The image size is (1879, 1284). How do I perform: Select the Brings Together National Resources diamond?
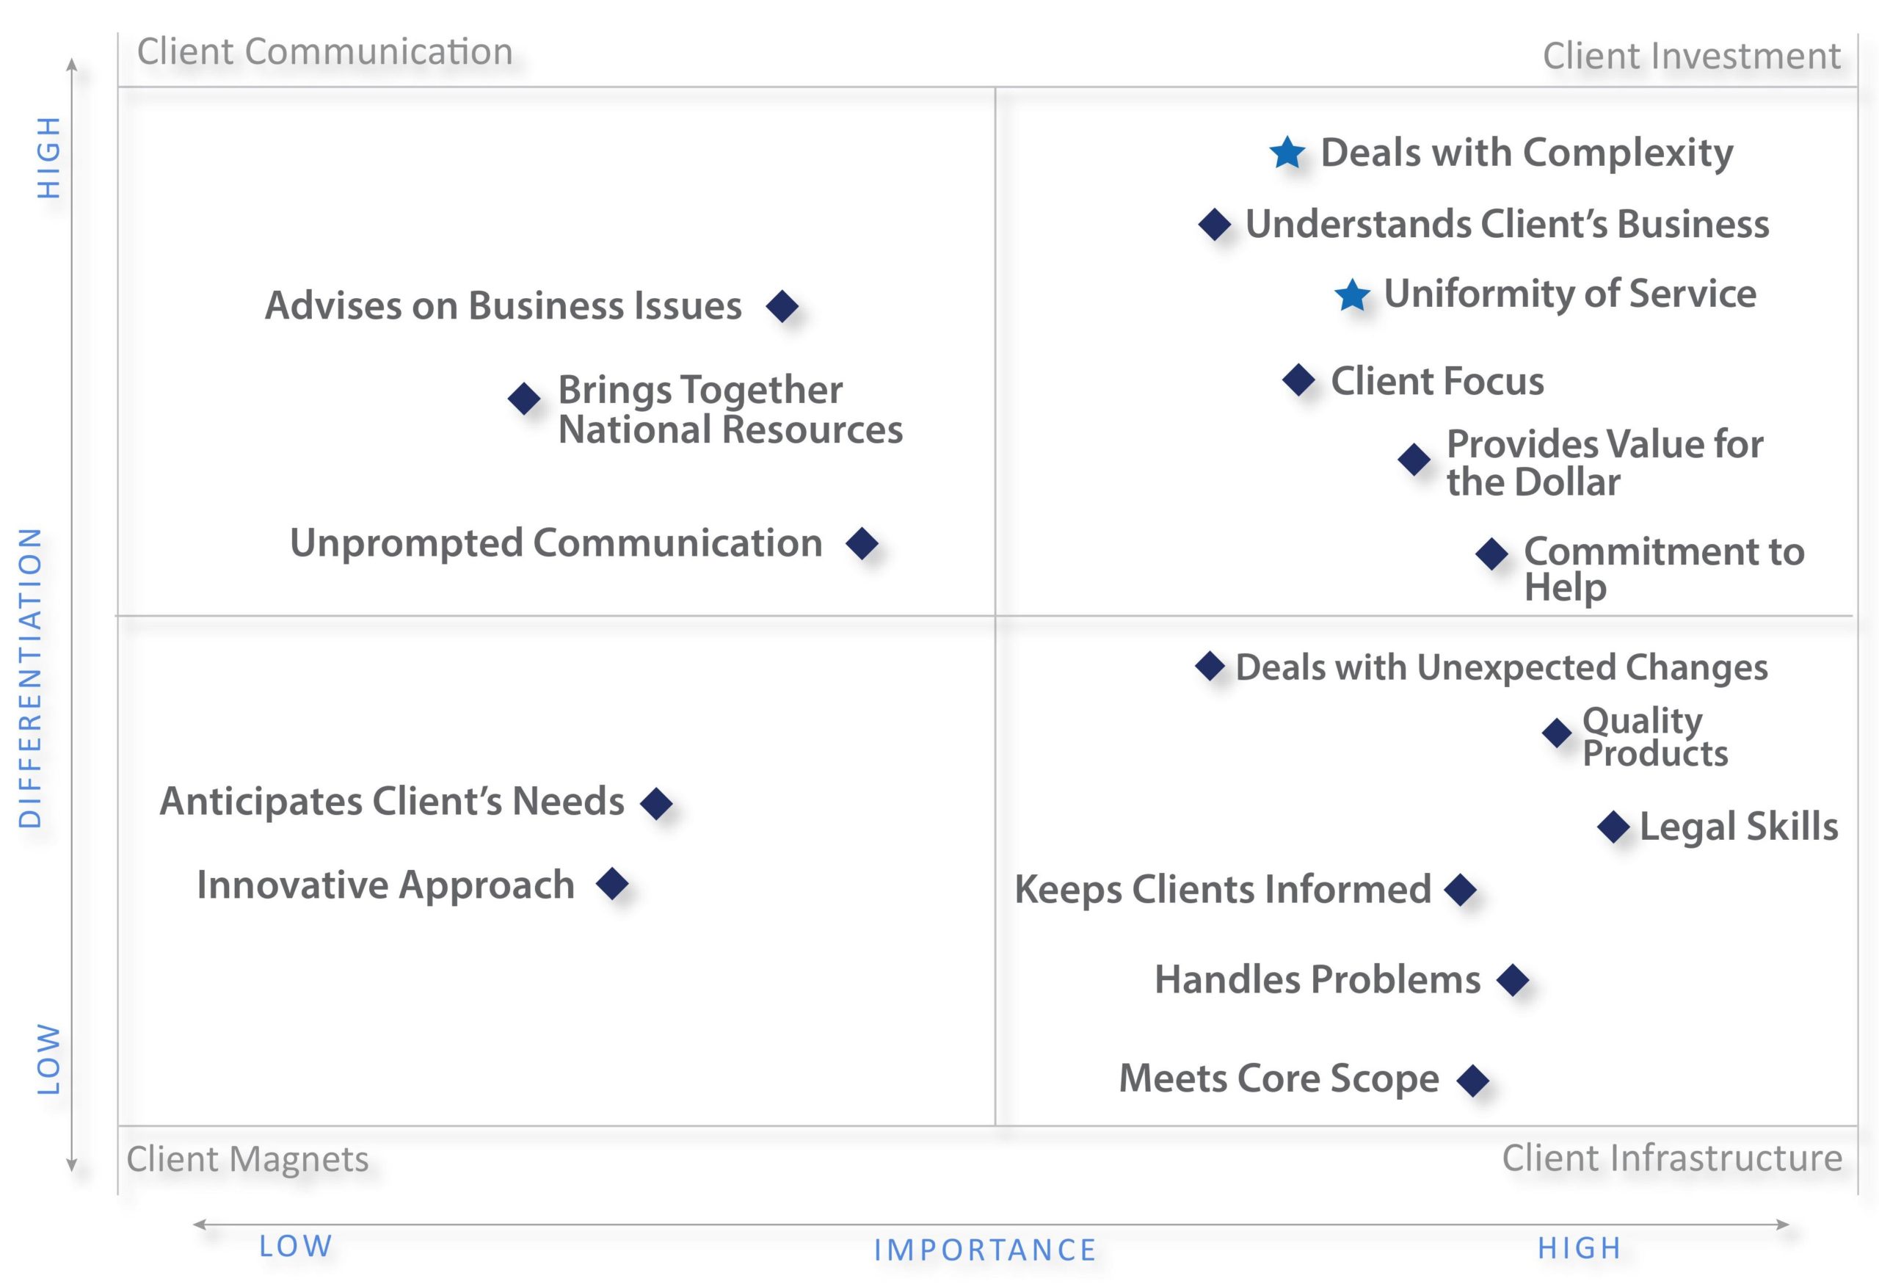(524, 398)
